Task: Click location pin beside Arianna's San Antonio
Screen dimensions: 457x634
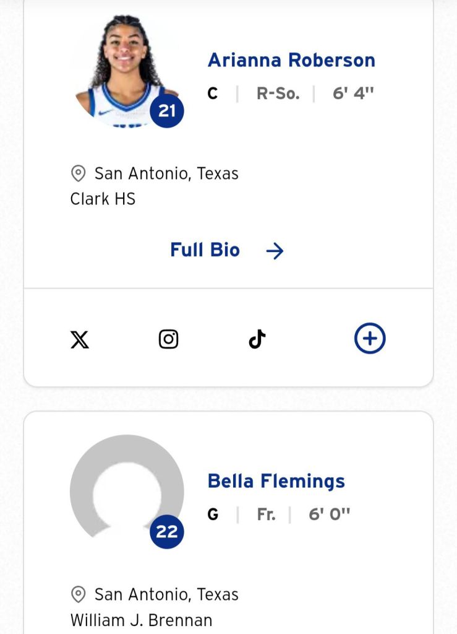Action: 78,173
